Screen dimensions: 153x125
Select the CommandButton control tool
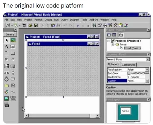pos(13,53)
